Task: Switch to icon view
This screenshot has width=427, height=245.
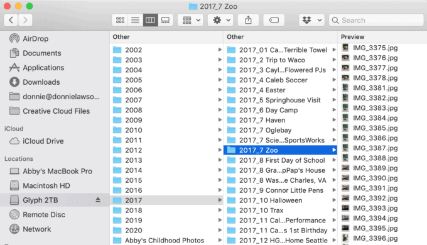Action: click(120, 20)
